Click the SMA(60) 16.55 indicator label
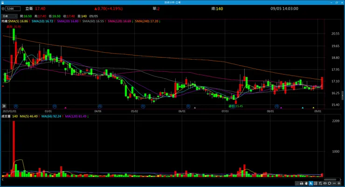 tap(94, 21)
